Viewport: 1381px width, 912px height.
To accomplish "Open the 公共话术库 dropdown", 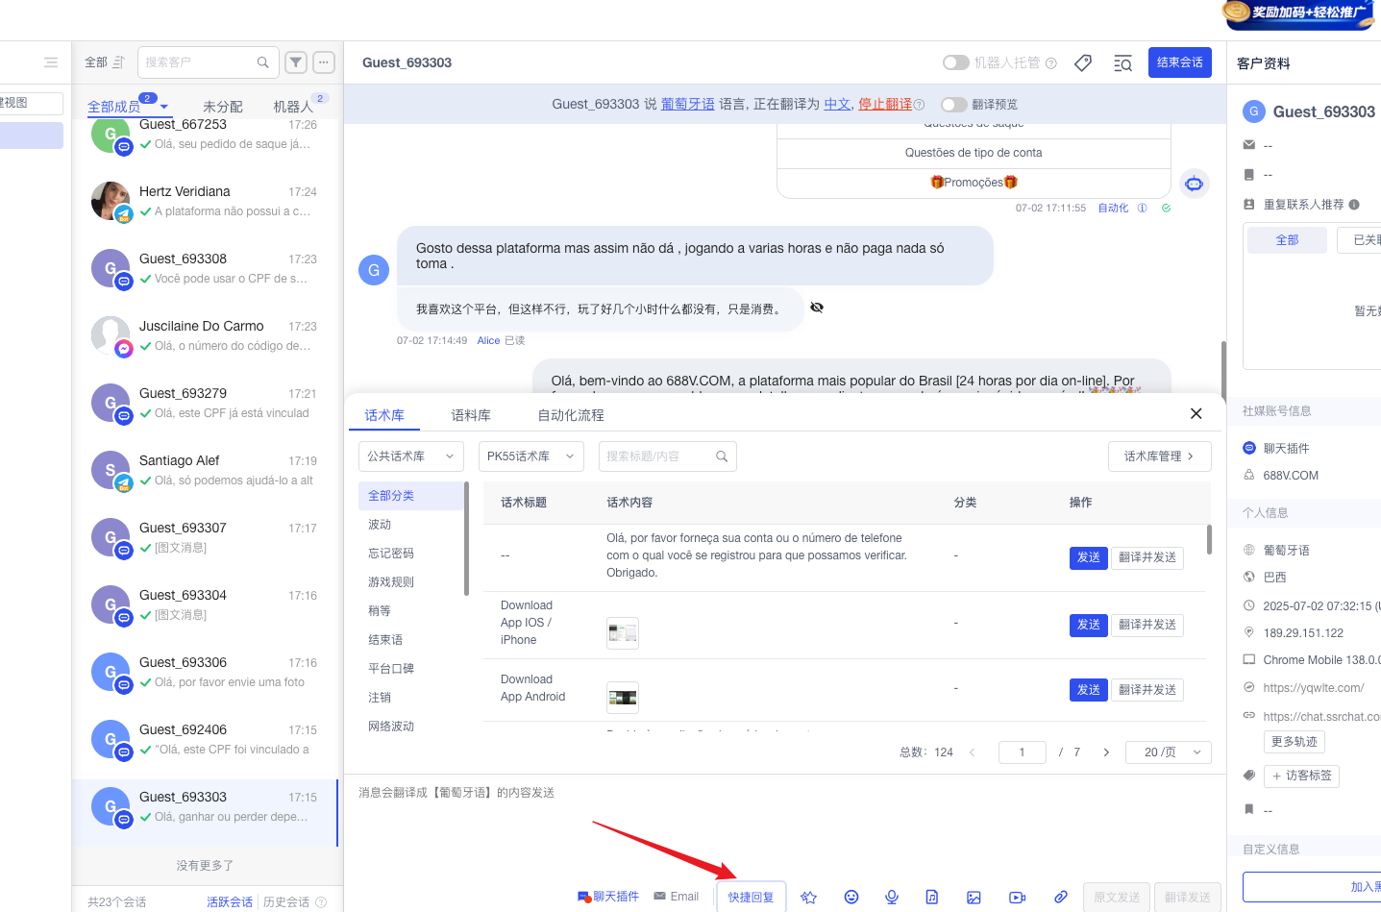I will point(411,456).
